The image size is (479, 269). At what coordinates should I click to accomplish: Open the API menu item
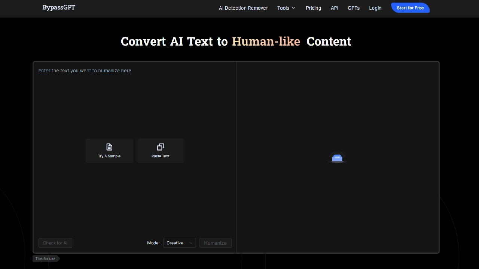tap(334, 8)
